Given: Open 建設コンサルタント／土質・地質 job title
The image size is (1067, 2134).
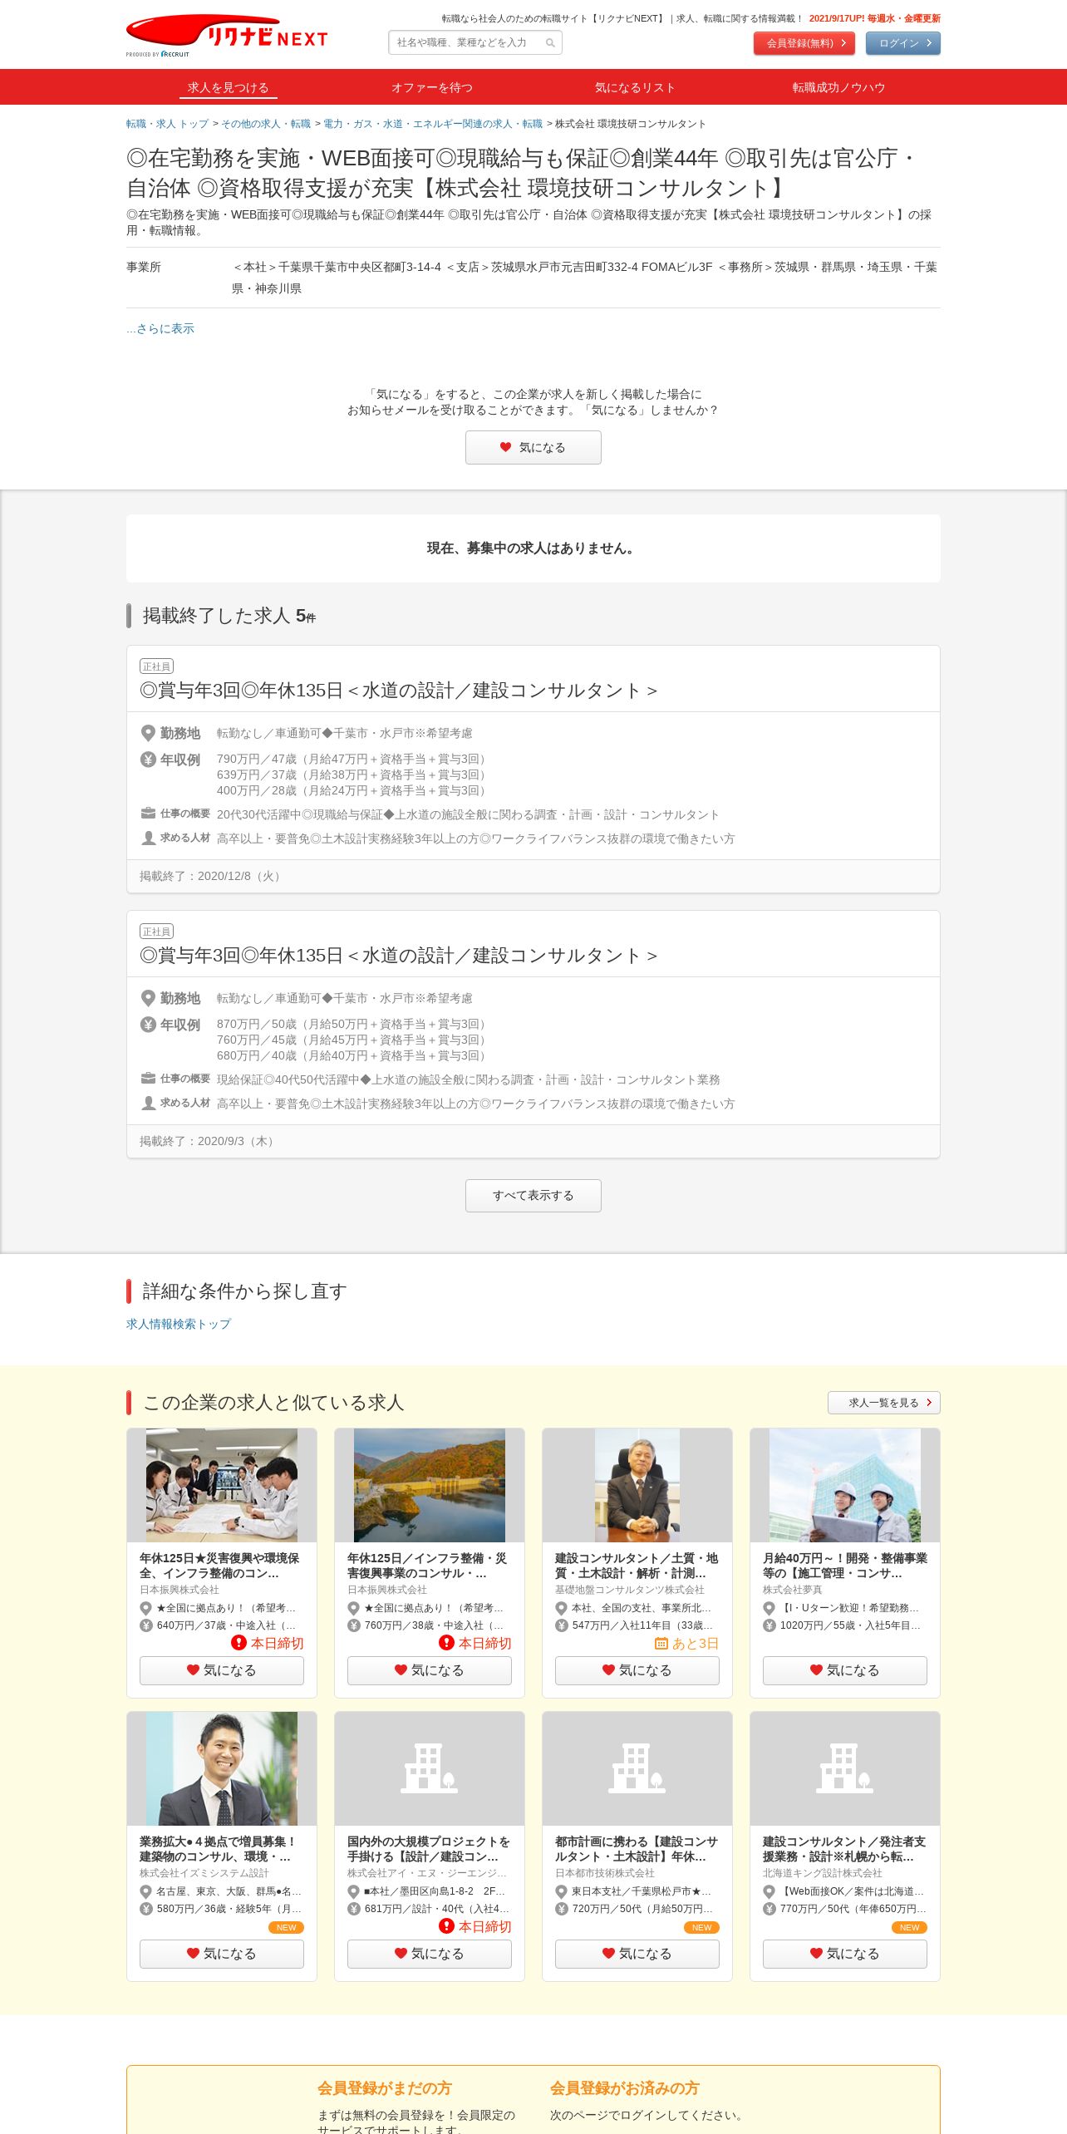Looking at the screenshot, I should tap(637, 1566).
